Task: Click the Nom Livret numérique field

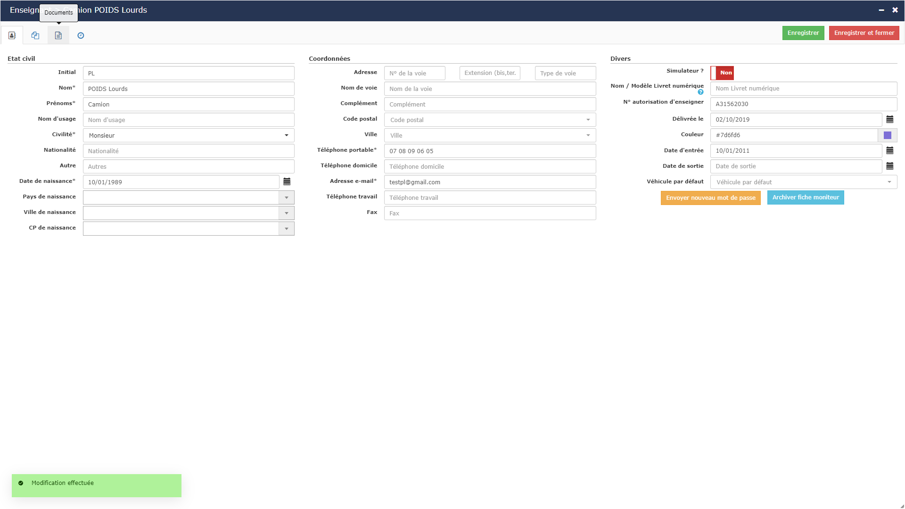Action: (804, 88)
